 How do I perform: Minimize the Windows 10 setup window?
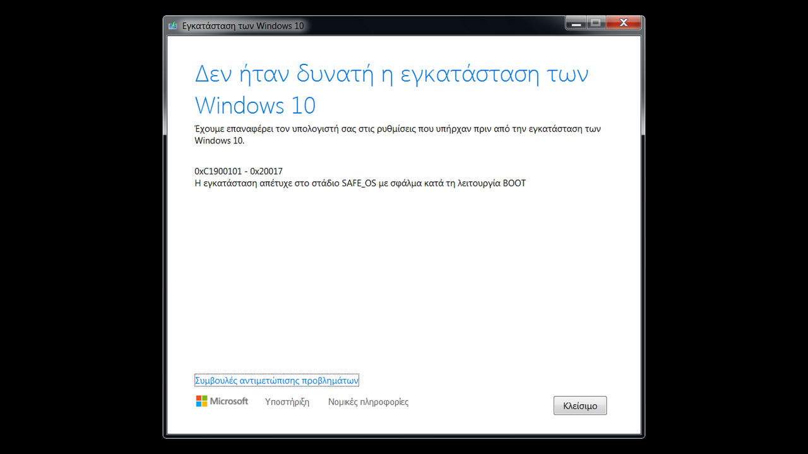(576, 23)
